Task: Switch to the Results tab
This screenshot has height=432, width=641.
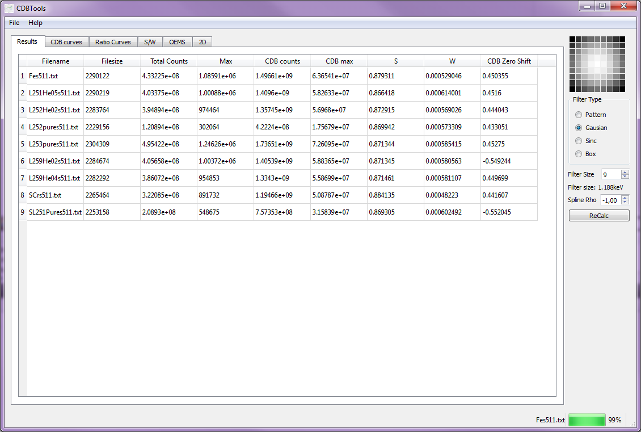Action: pyautogui.click(x=27, y=41)
